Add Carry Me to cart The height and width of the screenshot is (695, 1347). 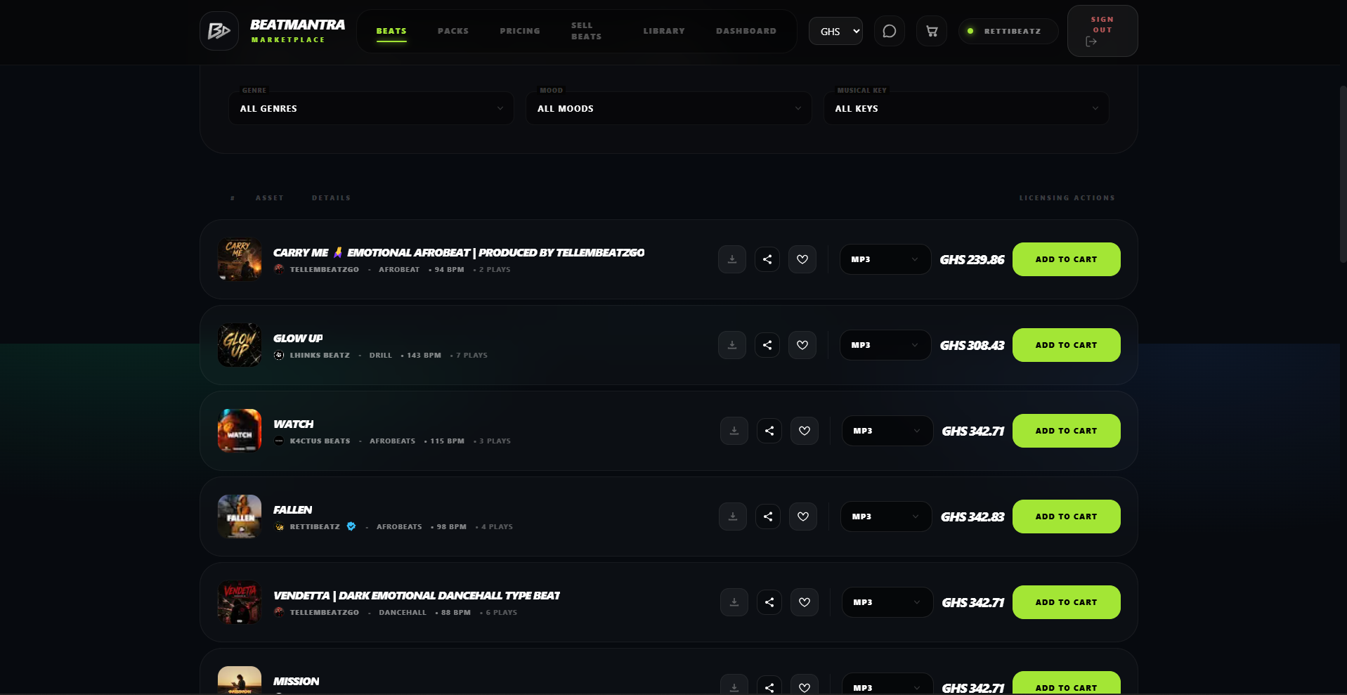click(x=1066, y=259)
